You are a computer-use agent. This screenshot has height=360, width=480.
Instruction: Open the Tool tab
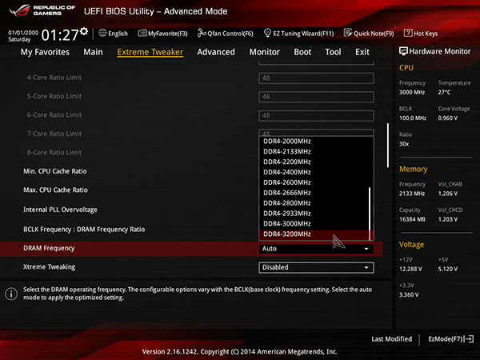[x=333, y=52]
